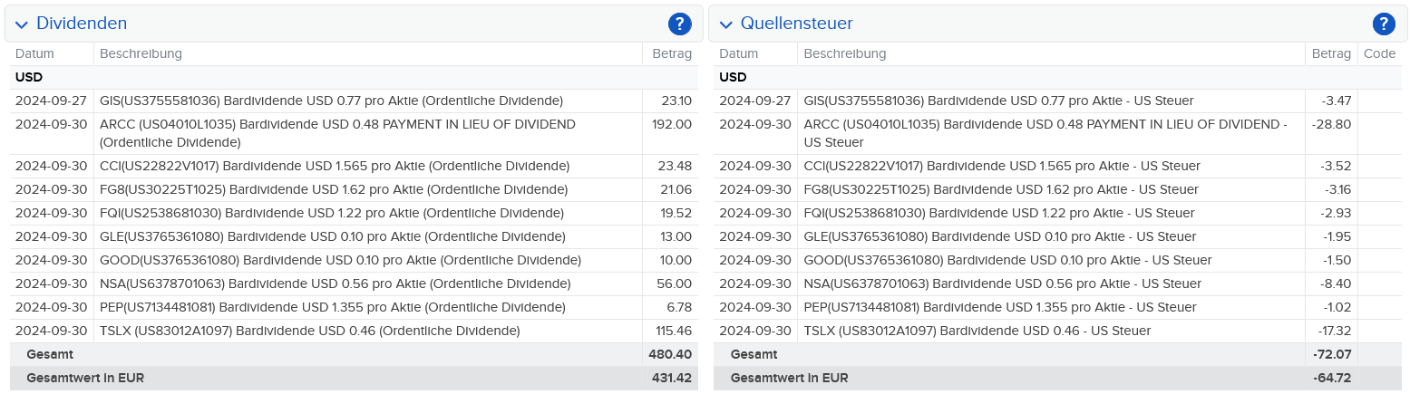Select Gesamtwert in EUR value -64.72
This screenshot has height=394, width=1410.
pos(1331,378)
